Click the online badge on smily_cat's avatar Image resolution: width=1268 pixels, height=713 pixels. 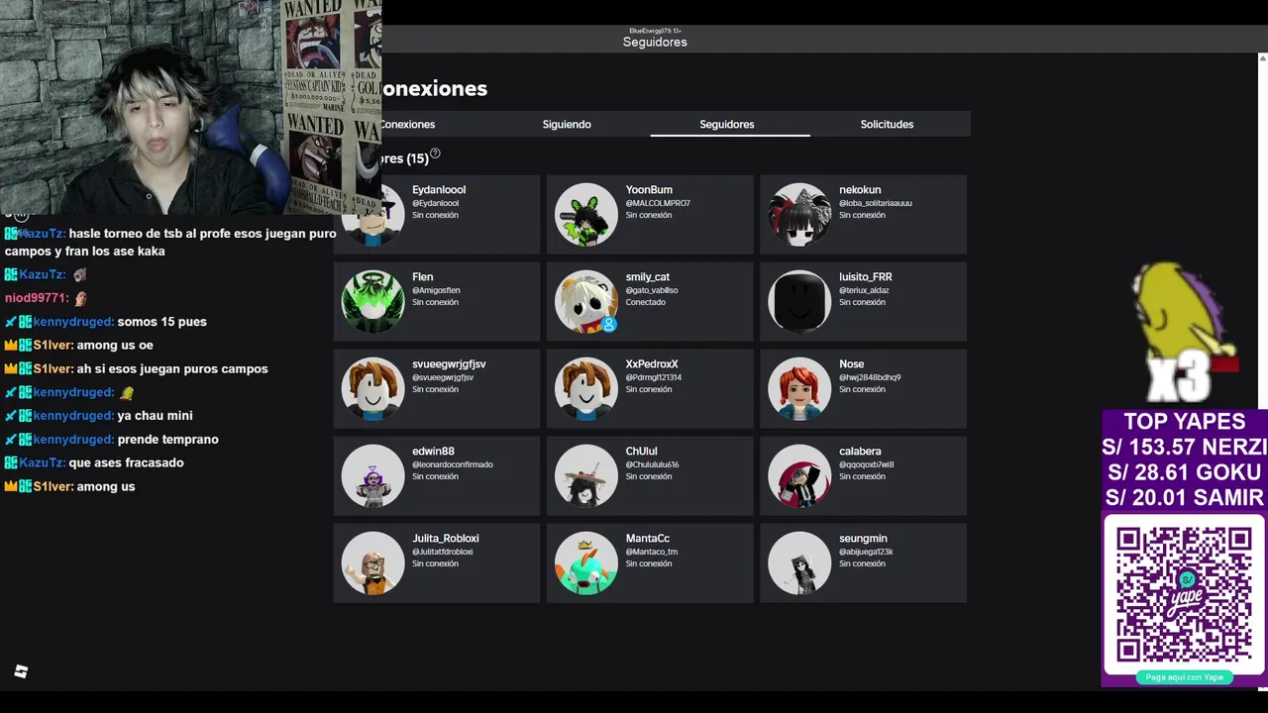[609, 324]
